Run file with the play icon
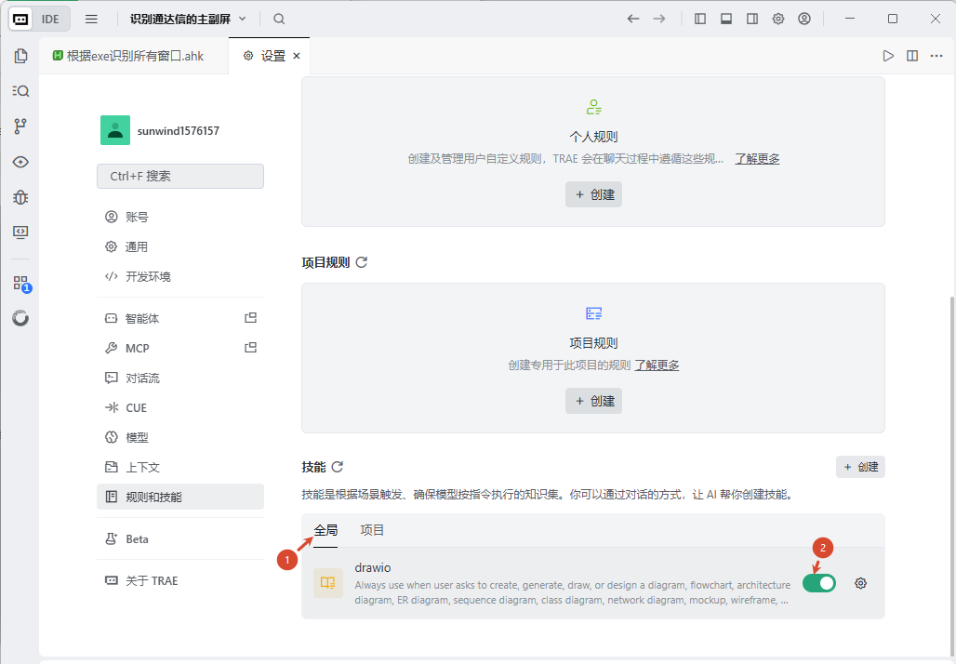956x664 pixels. 888,56
